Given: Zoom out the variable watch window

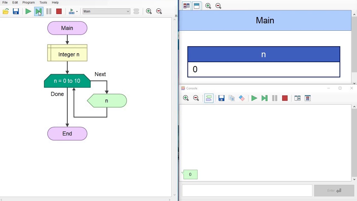Looking at the screenshot, I should tap(218, 6).
